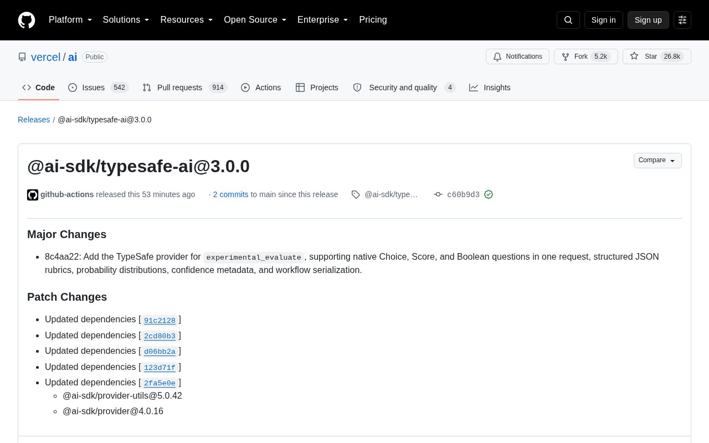Click the commit icon next to c60b9d3
The height and width of the screenshot is (443, 709).
pyautogui.click(x=438, y=194)
